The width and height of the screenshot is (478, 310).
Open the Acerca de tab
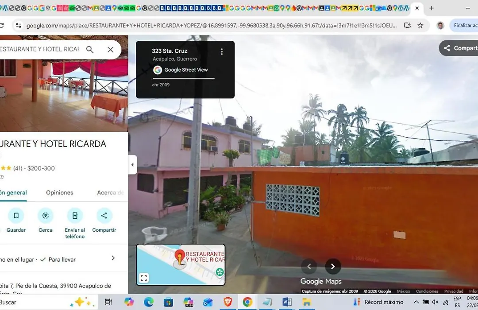pyautogui.click(x=111, y=193)
